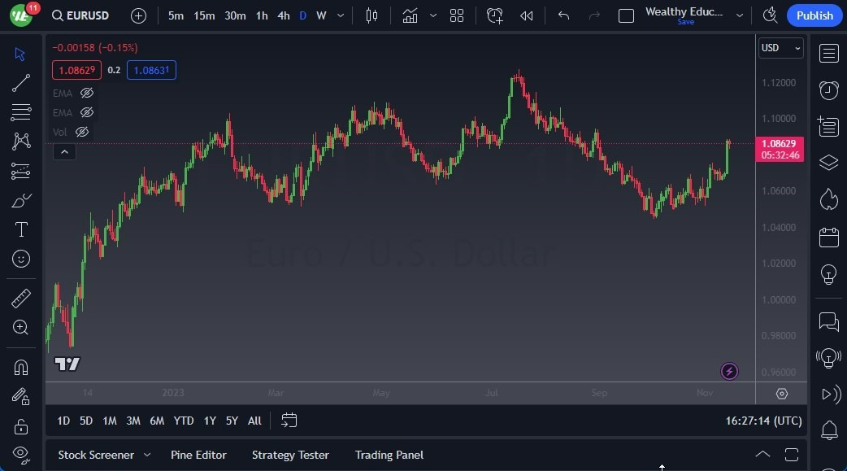Screen dimensions: 847x471
Task: Switch to the Pine Editor tab
Action: click(198, 455)
